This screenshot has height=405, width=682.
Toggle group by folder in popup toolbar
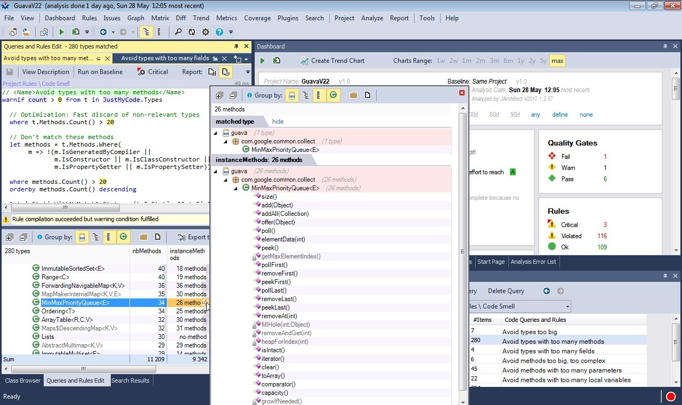(353, 95)
